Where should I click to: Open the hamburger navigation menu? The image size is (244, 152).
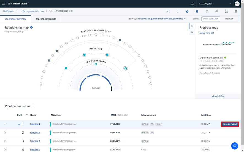click(3, 4)
